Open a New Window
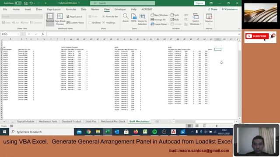The width and height of the screenshot is (280, 157). 159,15
